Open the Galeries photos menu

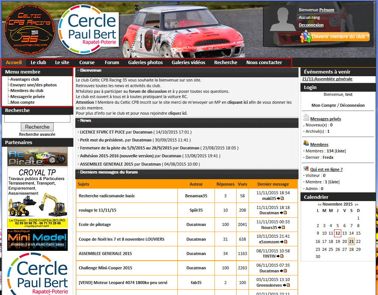[x=145, y=63]
